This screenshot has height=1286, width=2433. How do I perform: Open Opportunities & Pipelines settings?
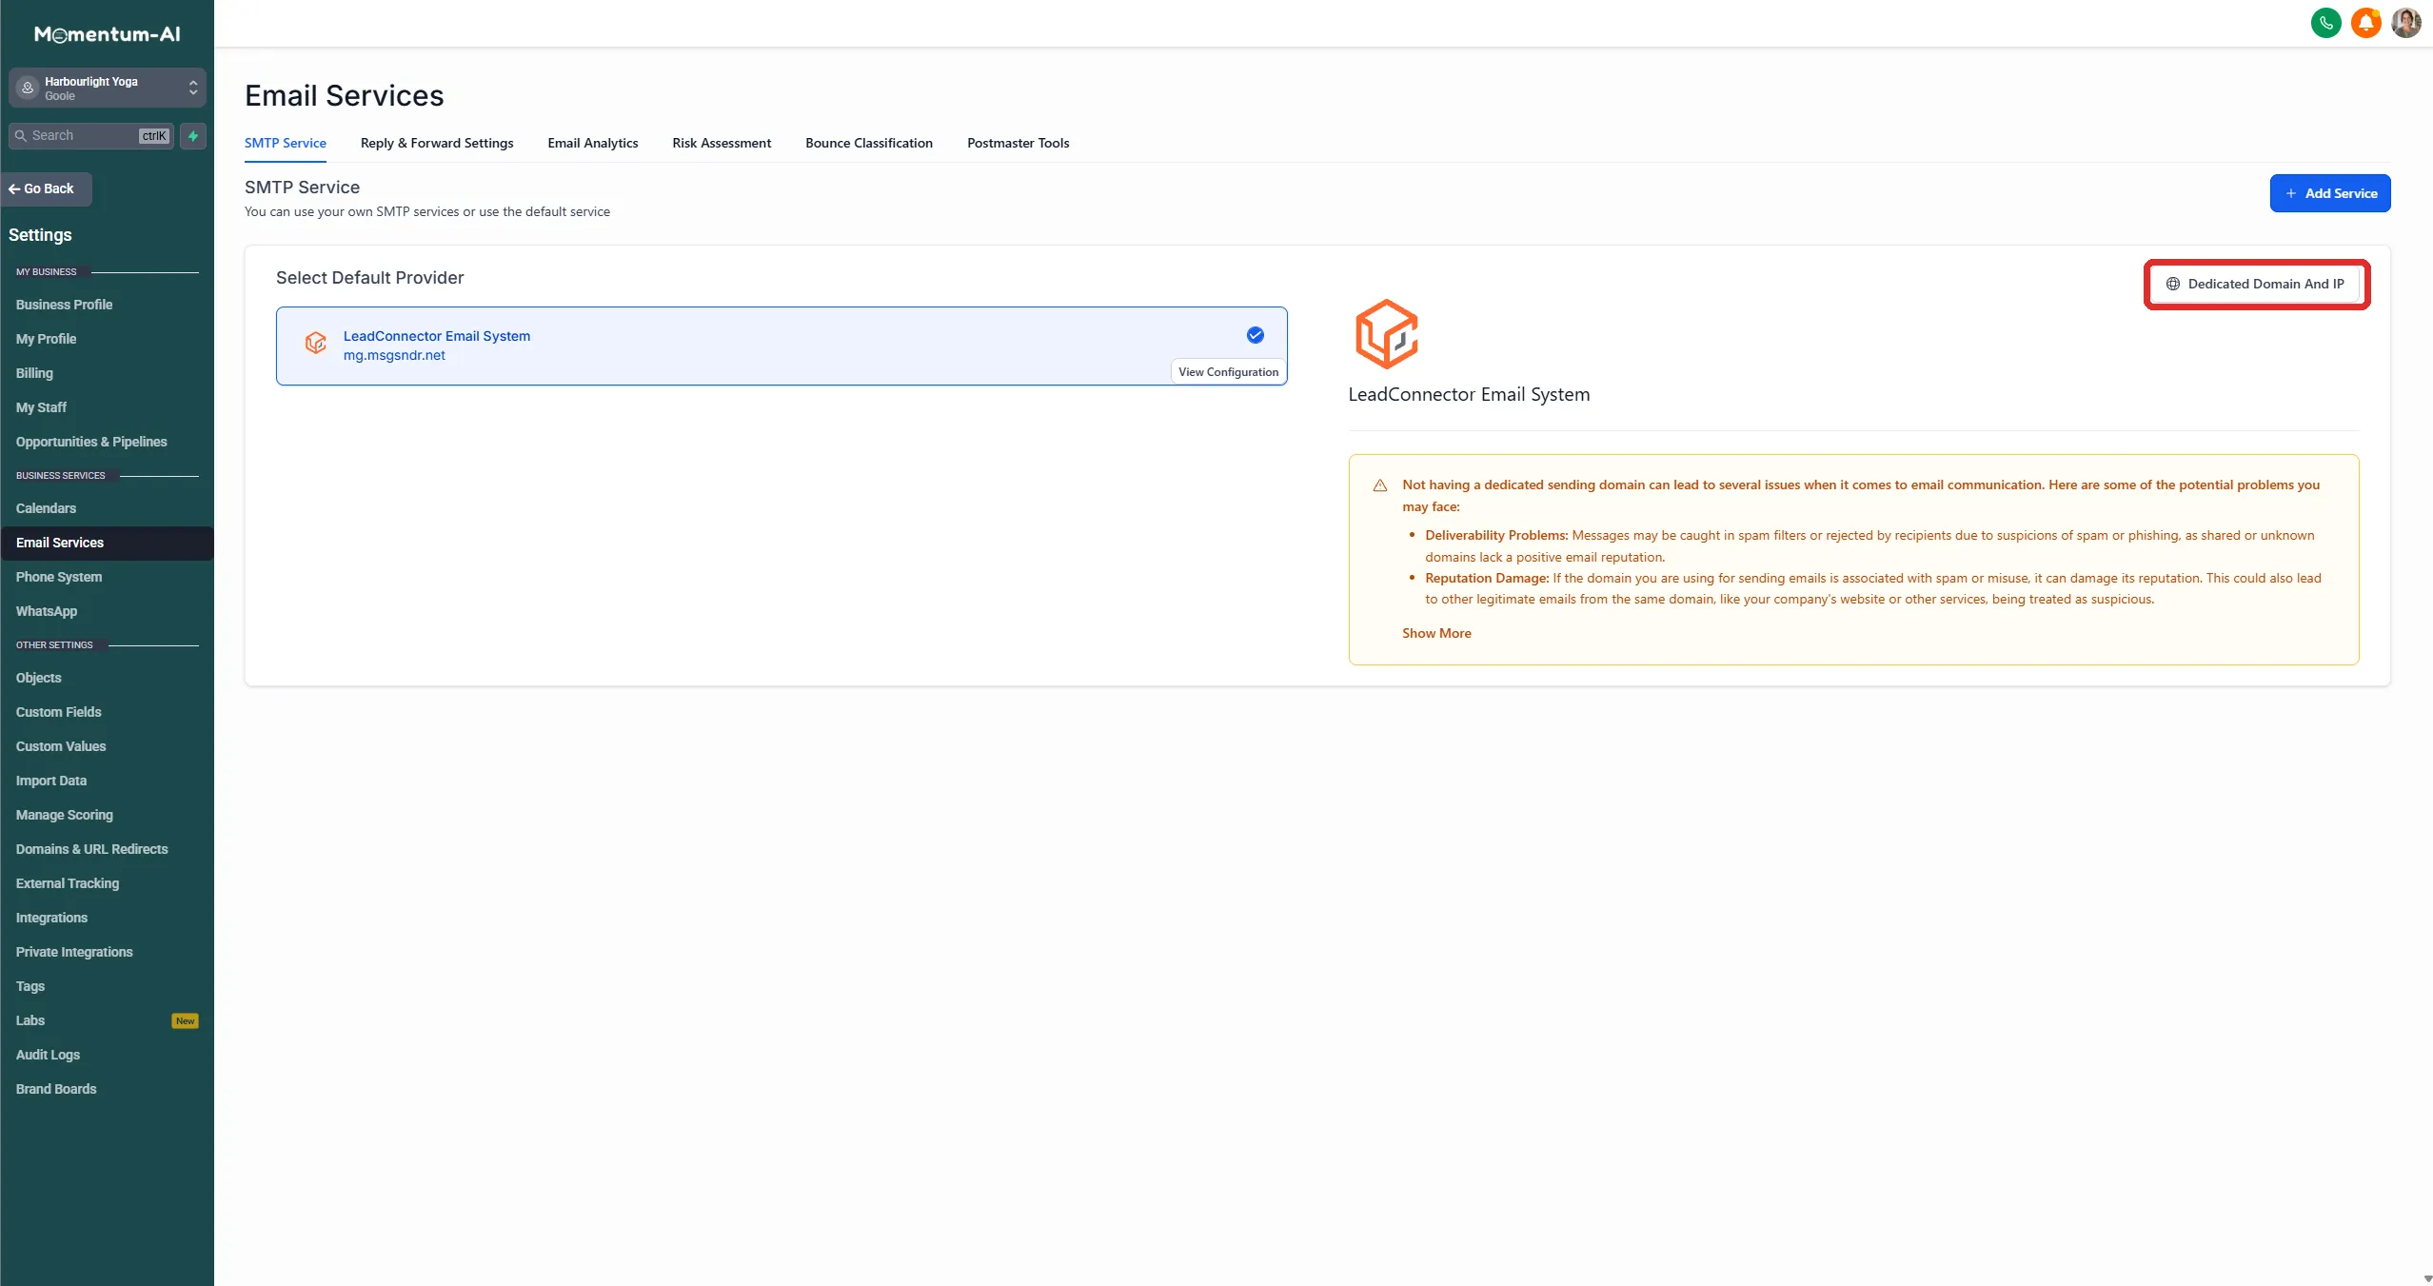coord(91,442)
